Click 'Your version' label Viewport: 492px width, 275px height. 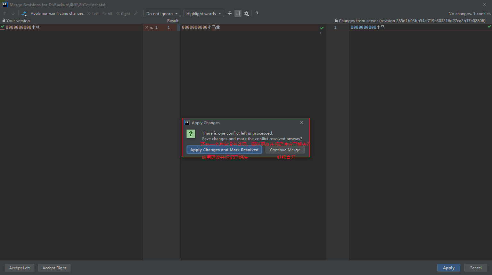click(x=18, y=20)
